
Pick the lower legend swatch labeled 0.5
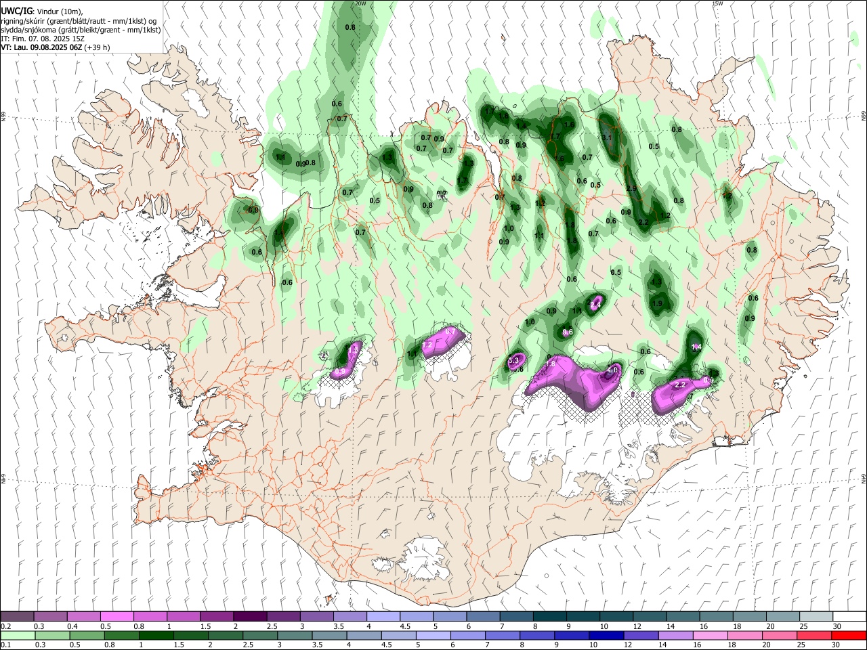(86, 635)
